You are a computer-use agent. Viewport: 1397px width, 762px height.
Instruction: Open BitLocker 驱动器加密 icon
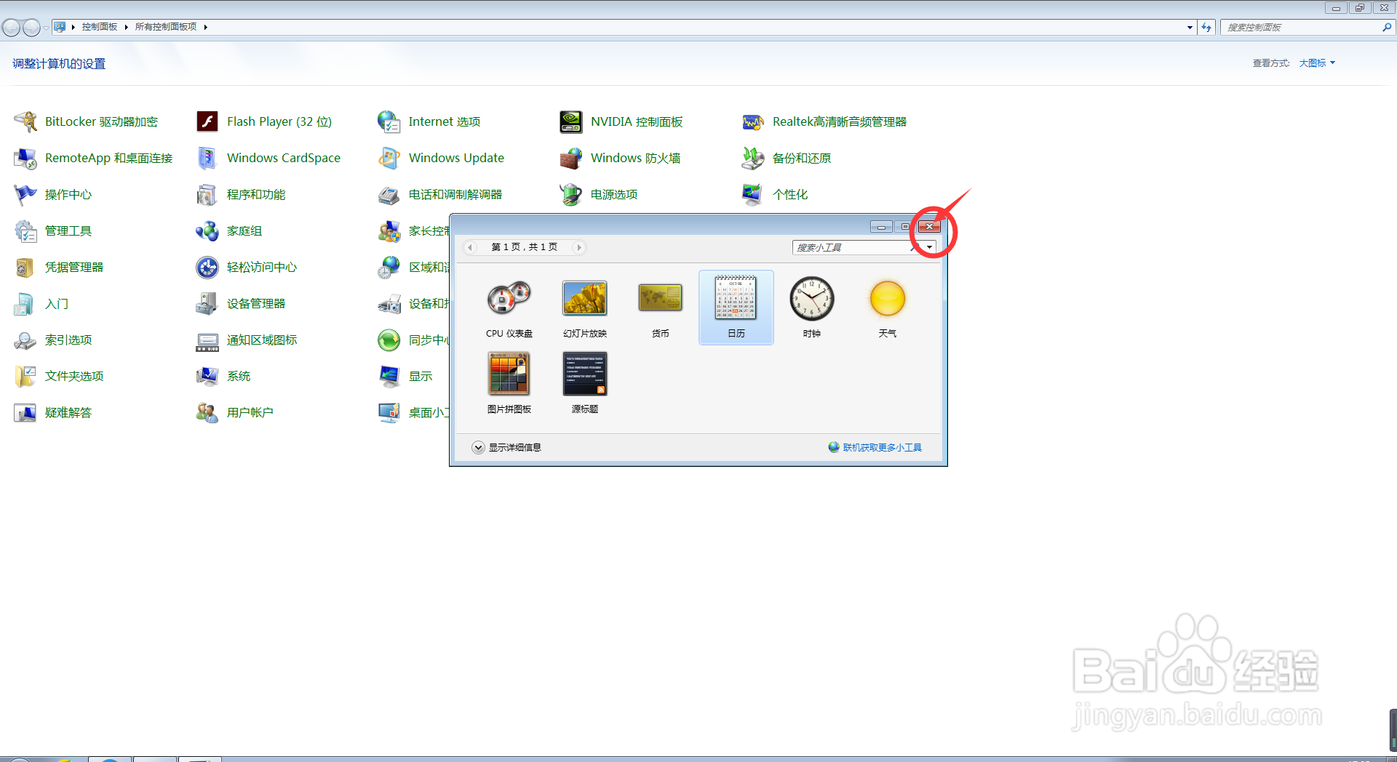[x=25, y=121]
